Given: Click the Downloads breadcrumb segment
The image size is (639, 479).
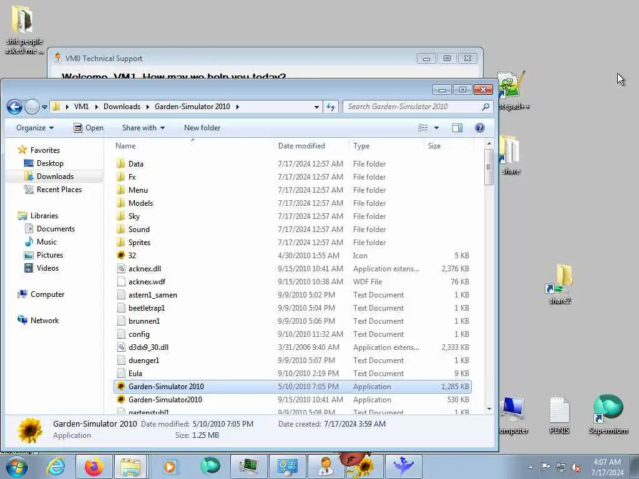Looking at the screenshot, I should click(x=122, y=107).
